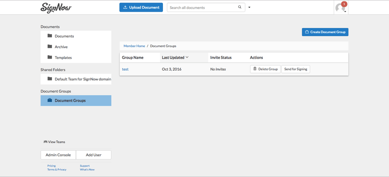The height and width of the screenshot is (177, 389).
Task: Go to Member Home breadcrumb
Action: pyautogui.click(x=134, y=46)
